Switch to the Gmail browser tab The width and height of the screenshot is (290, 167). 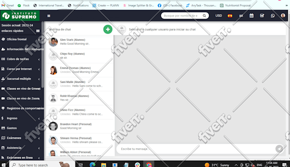[x=8, y=6]
